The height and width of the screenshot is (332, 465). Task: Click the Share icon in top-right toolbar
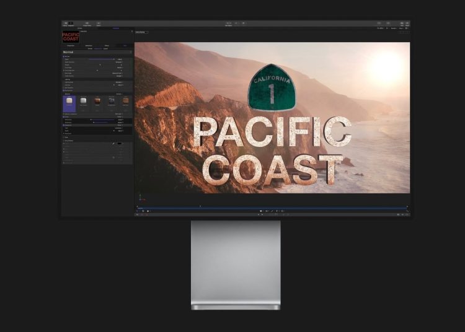407,24
